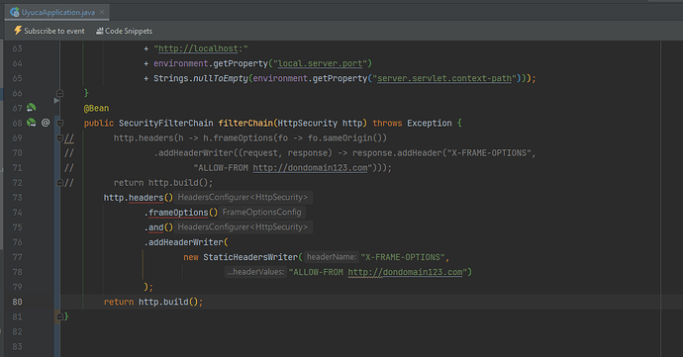Click the "X-FRAME-OPTIONS" string on line 77
The height and width of the screenshot is (357, 683).
click(403, 257)
